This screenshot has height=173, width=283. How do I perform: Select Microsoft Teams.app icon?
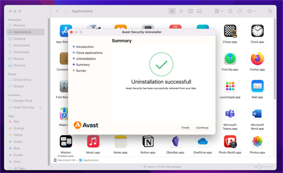point(230,114)
